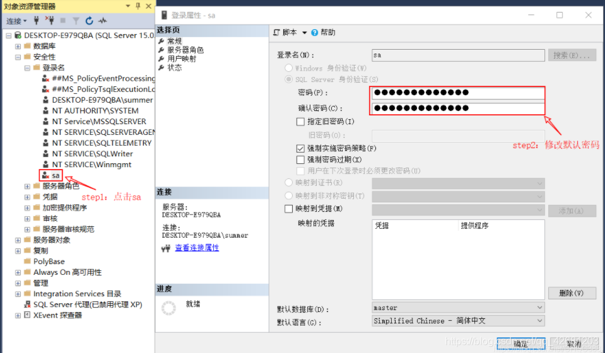Click the connect plug icon in Object Explorer toolbar
The width and height of the screenshot is (605, 353).
tap(37, 20)
